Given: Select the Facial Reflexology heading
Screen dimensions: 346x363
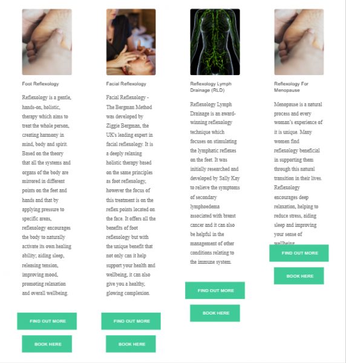Looking at the screenshot, I should pyautogui.click(x=126, y=84).
